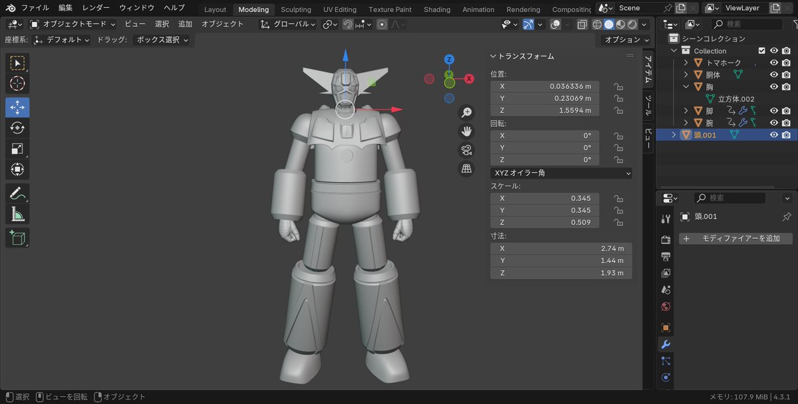Image resolution: width=798 pixels, height=404 pixels.
Task: Pick the Annotate tool
Action: (17, 194)
